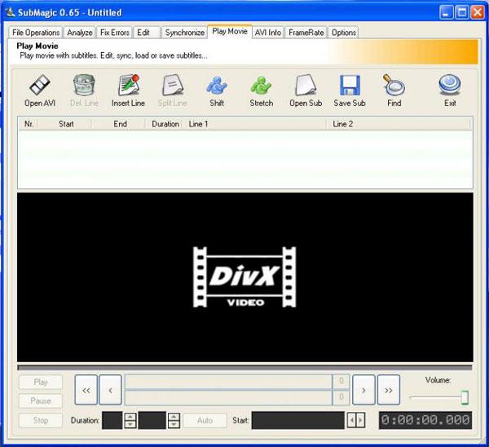Jump far forward with the >> button

389,390
